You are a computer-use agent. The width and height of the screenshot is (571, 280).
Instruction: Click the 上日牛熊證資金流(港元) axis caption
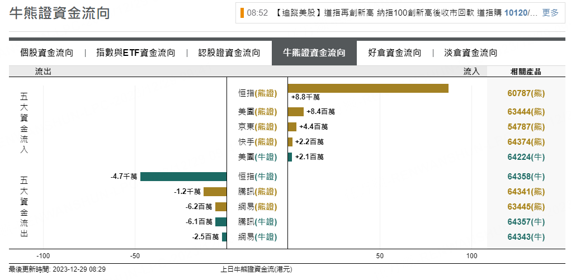pyautogui.click(x=256, y=269)
